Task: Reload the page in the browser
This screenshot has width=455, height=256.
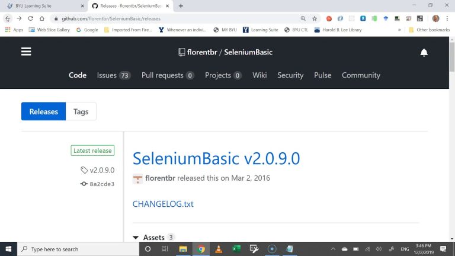Action: pyautogui.click(x=31, y=18)
